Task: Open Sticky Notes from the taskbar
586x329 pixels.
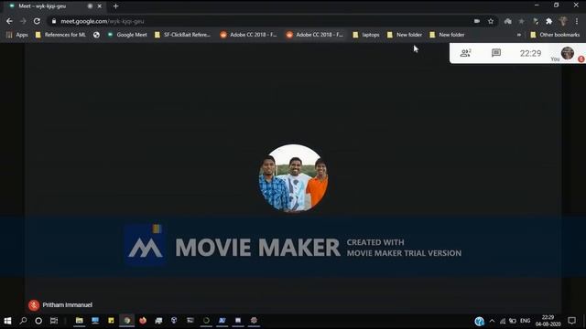Action: click(x=111, y=321)
